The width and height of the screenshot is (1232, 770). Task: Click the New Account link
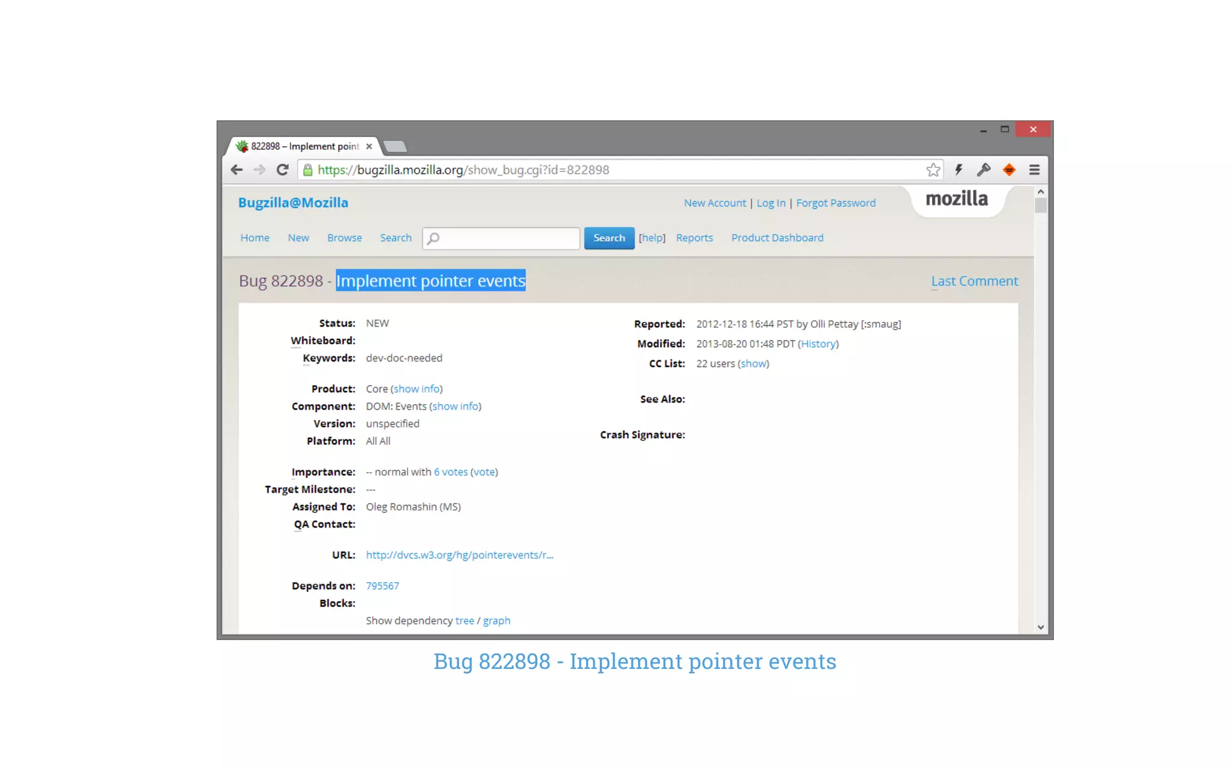715,203
